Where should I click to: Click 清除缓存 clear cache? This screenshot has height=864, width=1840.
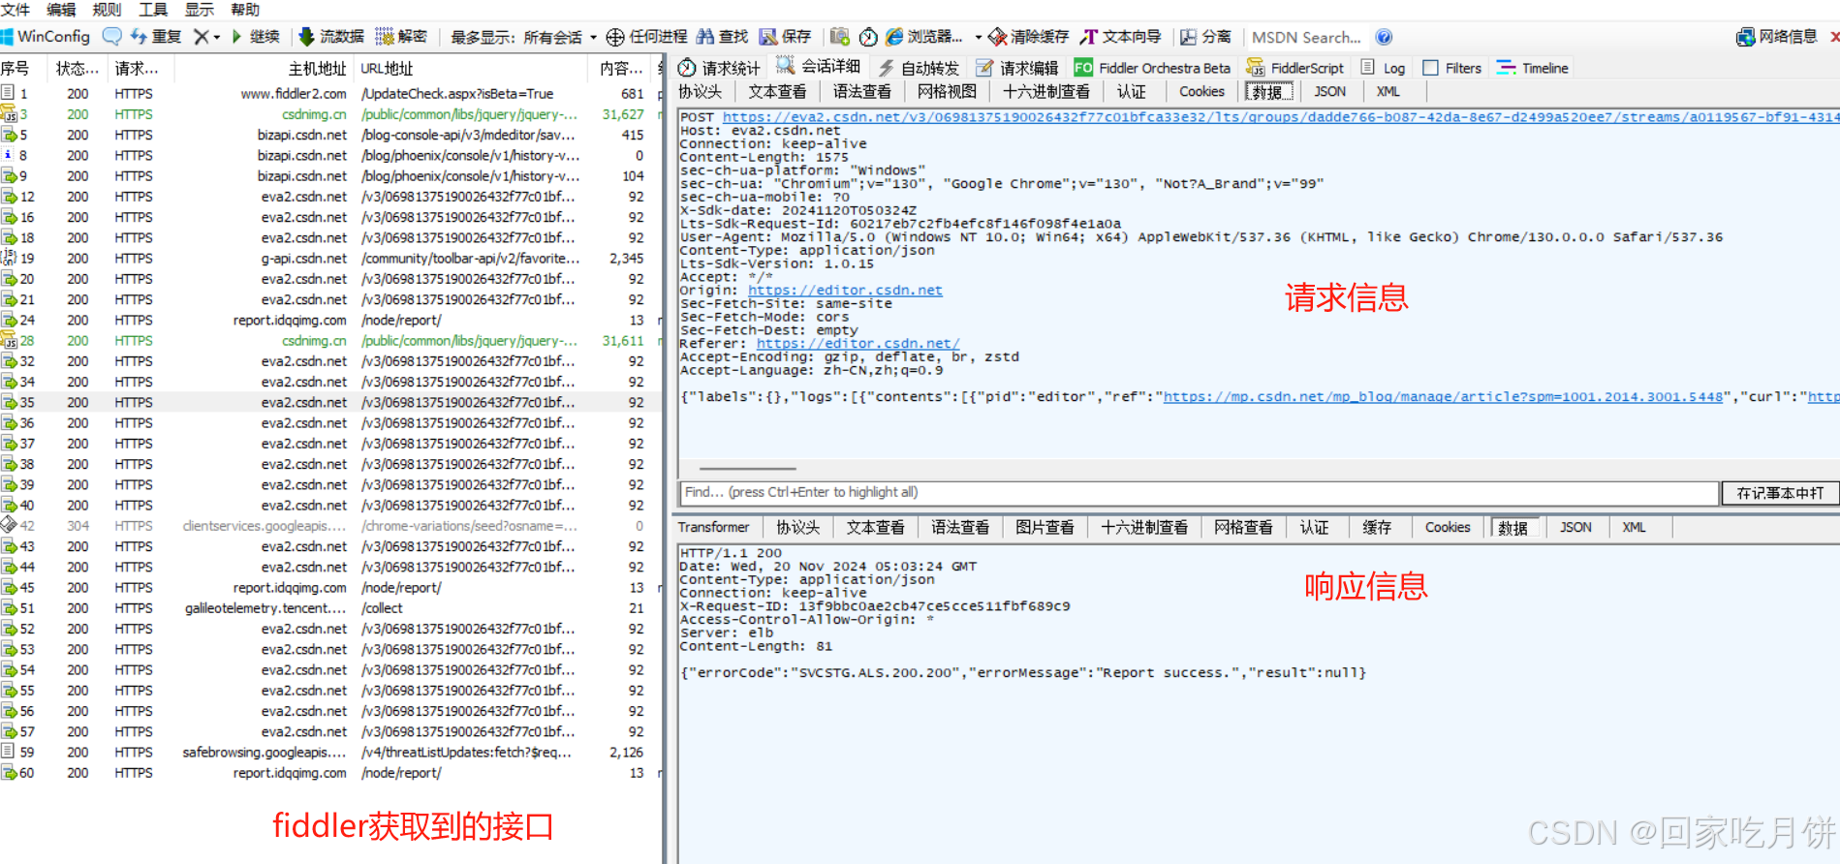[x=1028, y=37]
